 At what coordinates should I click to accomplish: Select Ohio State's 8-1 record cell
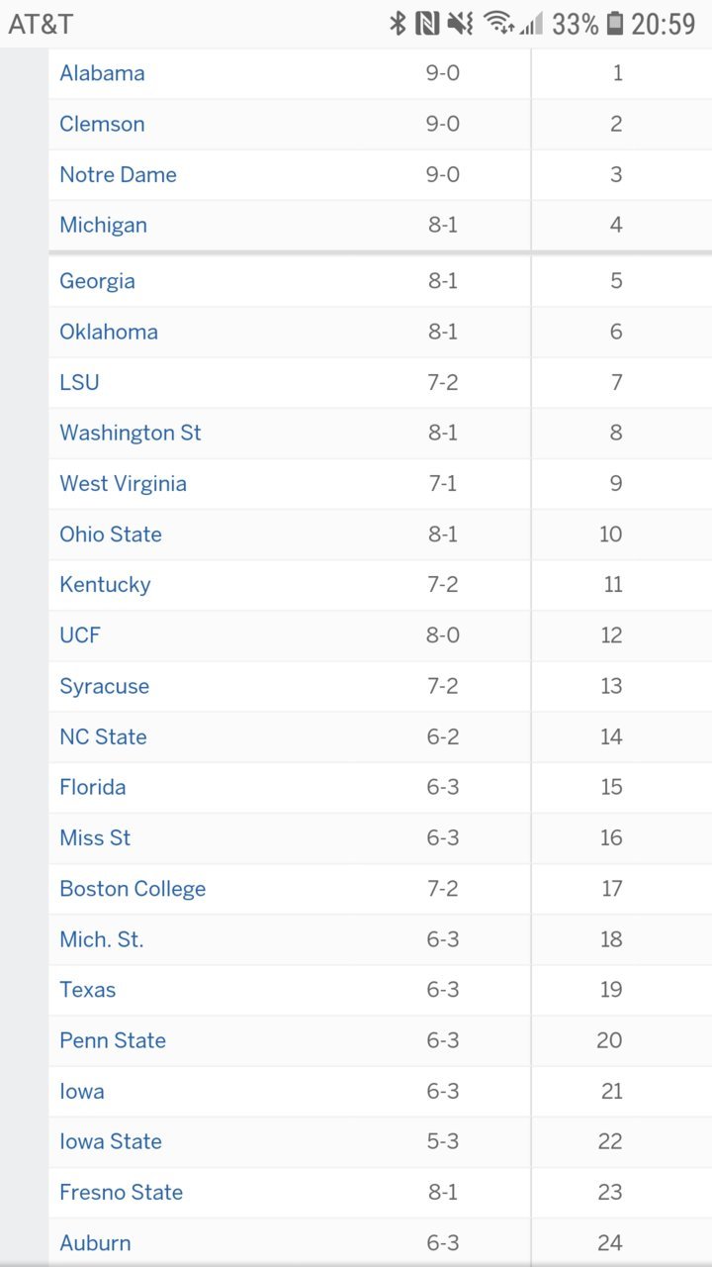(443, 535)
